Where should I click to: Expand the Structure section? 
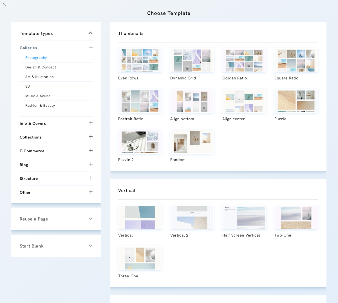(x=91, y=178)
